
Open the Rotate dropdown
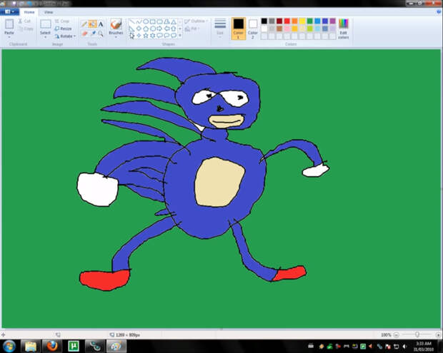click(x=65, y=36)
